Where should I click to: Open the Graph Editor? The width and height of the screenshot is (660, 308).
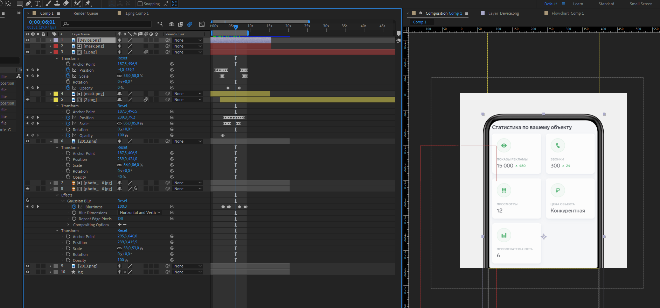pos(202,24)
